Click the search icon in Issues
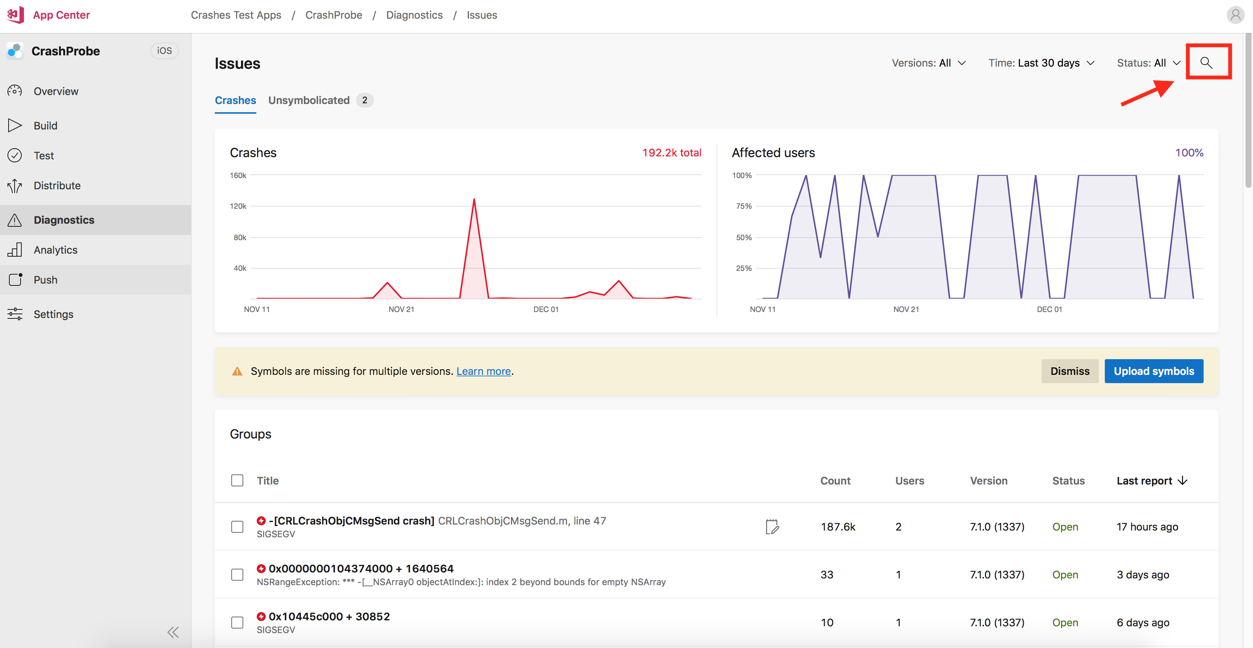The image size is (1253, 648). click(1207, 62)
